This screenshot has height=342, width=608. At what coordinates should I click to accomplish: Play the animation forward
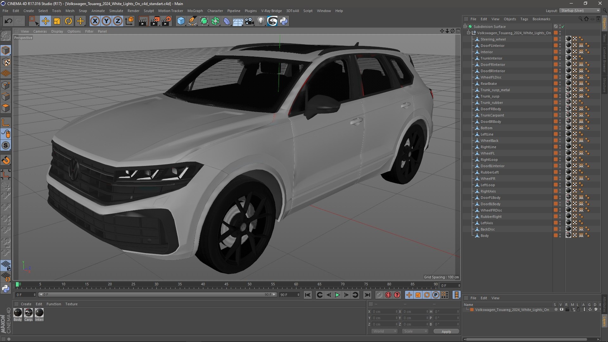(337, 295)
